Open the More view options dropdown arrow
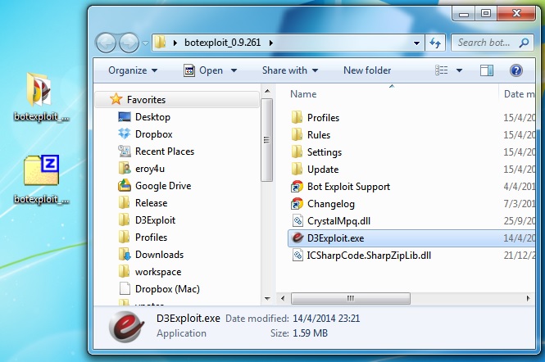 (459, 70)
